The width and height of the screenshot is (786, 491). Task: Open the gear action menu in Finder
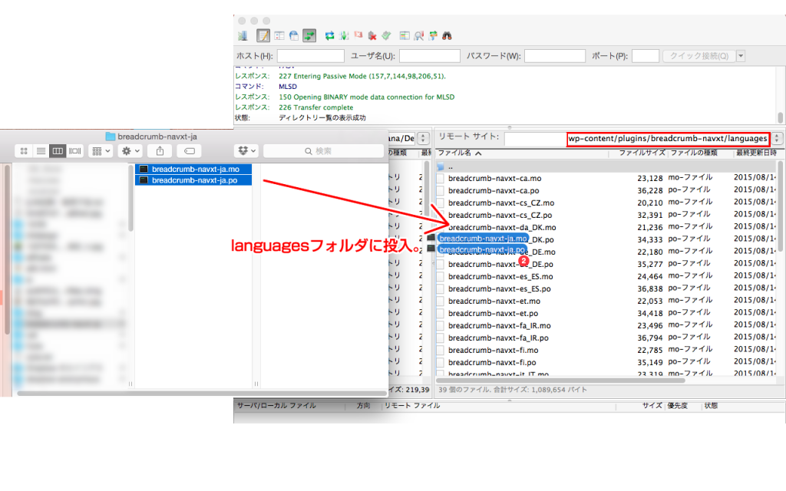127,150
